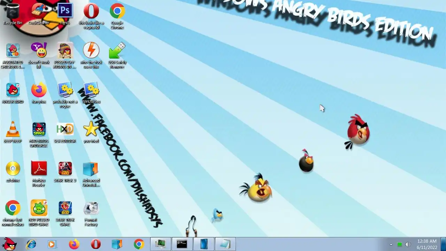
Task: Open the clock showing 12:38 AM
Action: [x=427, y=244]
